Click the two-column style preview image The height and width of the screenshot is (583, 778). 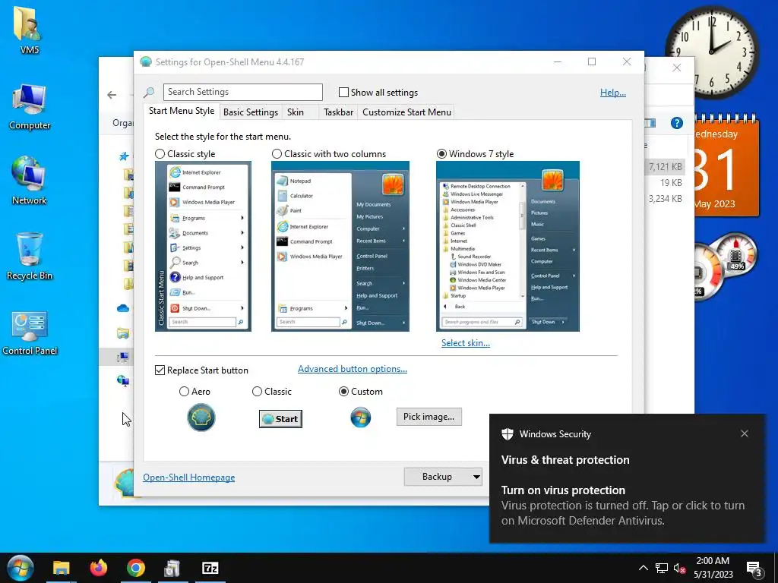(x=340, y=247)
